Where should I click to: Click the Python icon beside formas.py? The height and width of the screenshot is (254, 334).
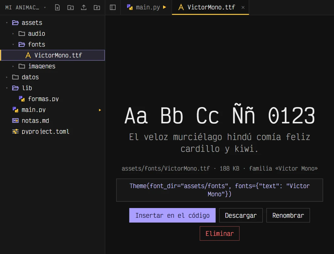[22, 99]
